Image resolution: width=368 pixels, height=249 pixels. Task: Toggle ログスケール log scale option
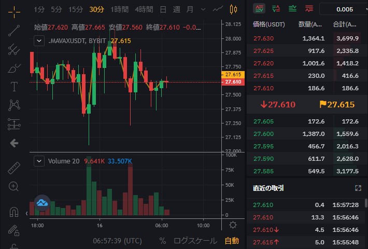point(195,241)
